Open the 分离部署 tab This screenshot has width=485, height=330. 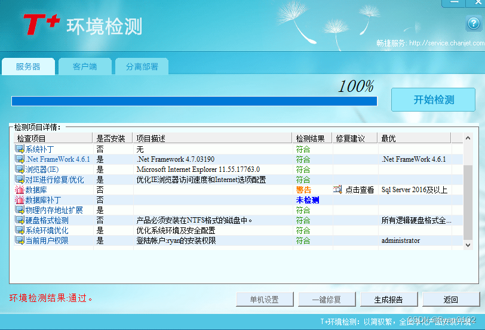(x=142, y=66)
